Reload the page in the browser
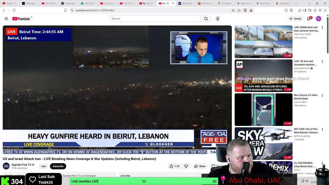This screenshot has width=329, height=185. click(14, 10)
